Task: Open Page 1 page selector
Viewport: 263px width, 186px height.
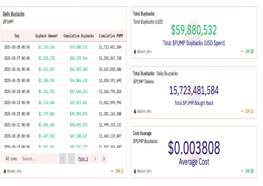Action: (83, 159)
